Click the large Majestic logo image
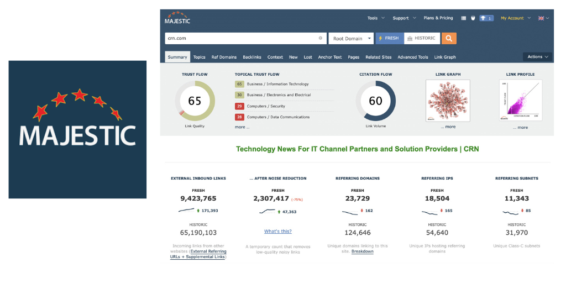Image resolution: width=566 pixels, height=283 pixels. [77, 129]
